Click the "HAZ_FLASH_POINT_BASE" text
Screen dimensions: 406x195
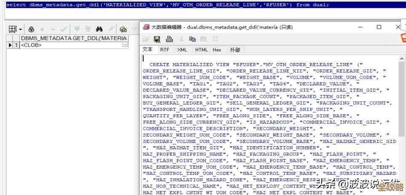point(269,161)
